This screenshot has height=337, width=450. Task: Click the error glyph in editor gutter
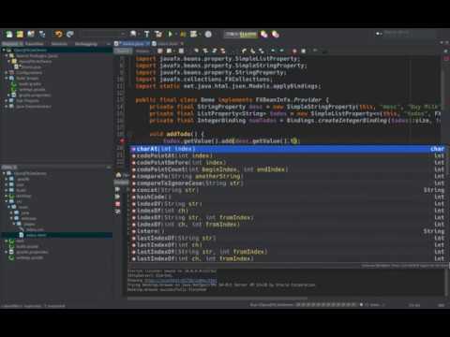pyautogui.click(x=122, y=141)
